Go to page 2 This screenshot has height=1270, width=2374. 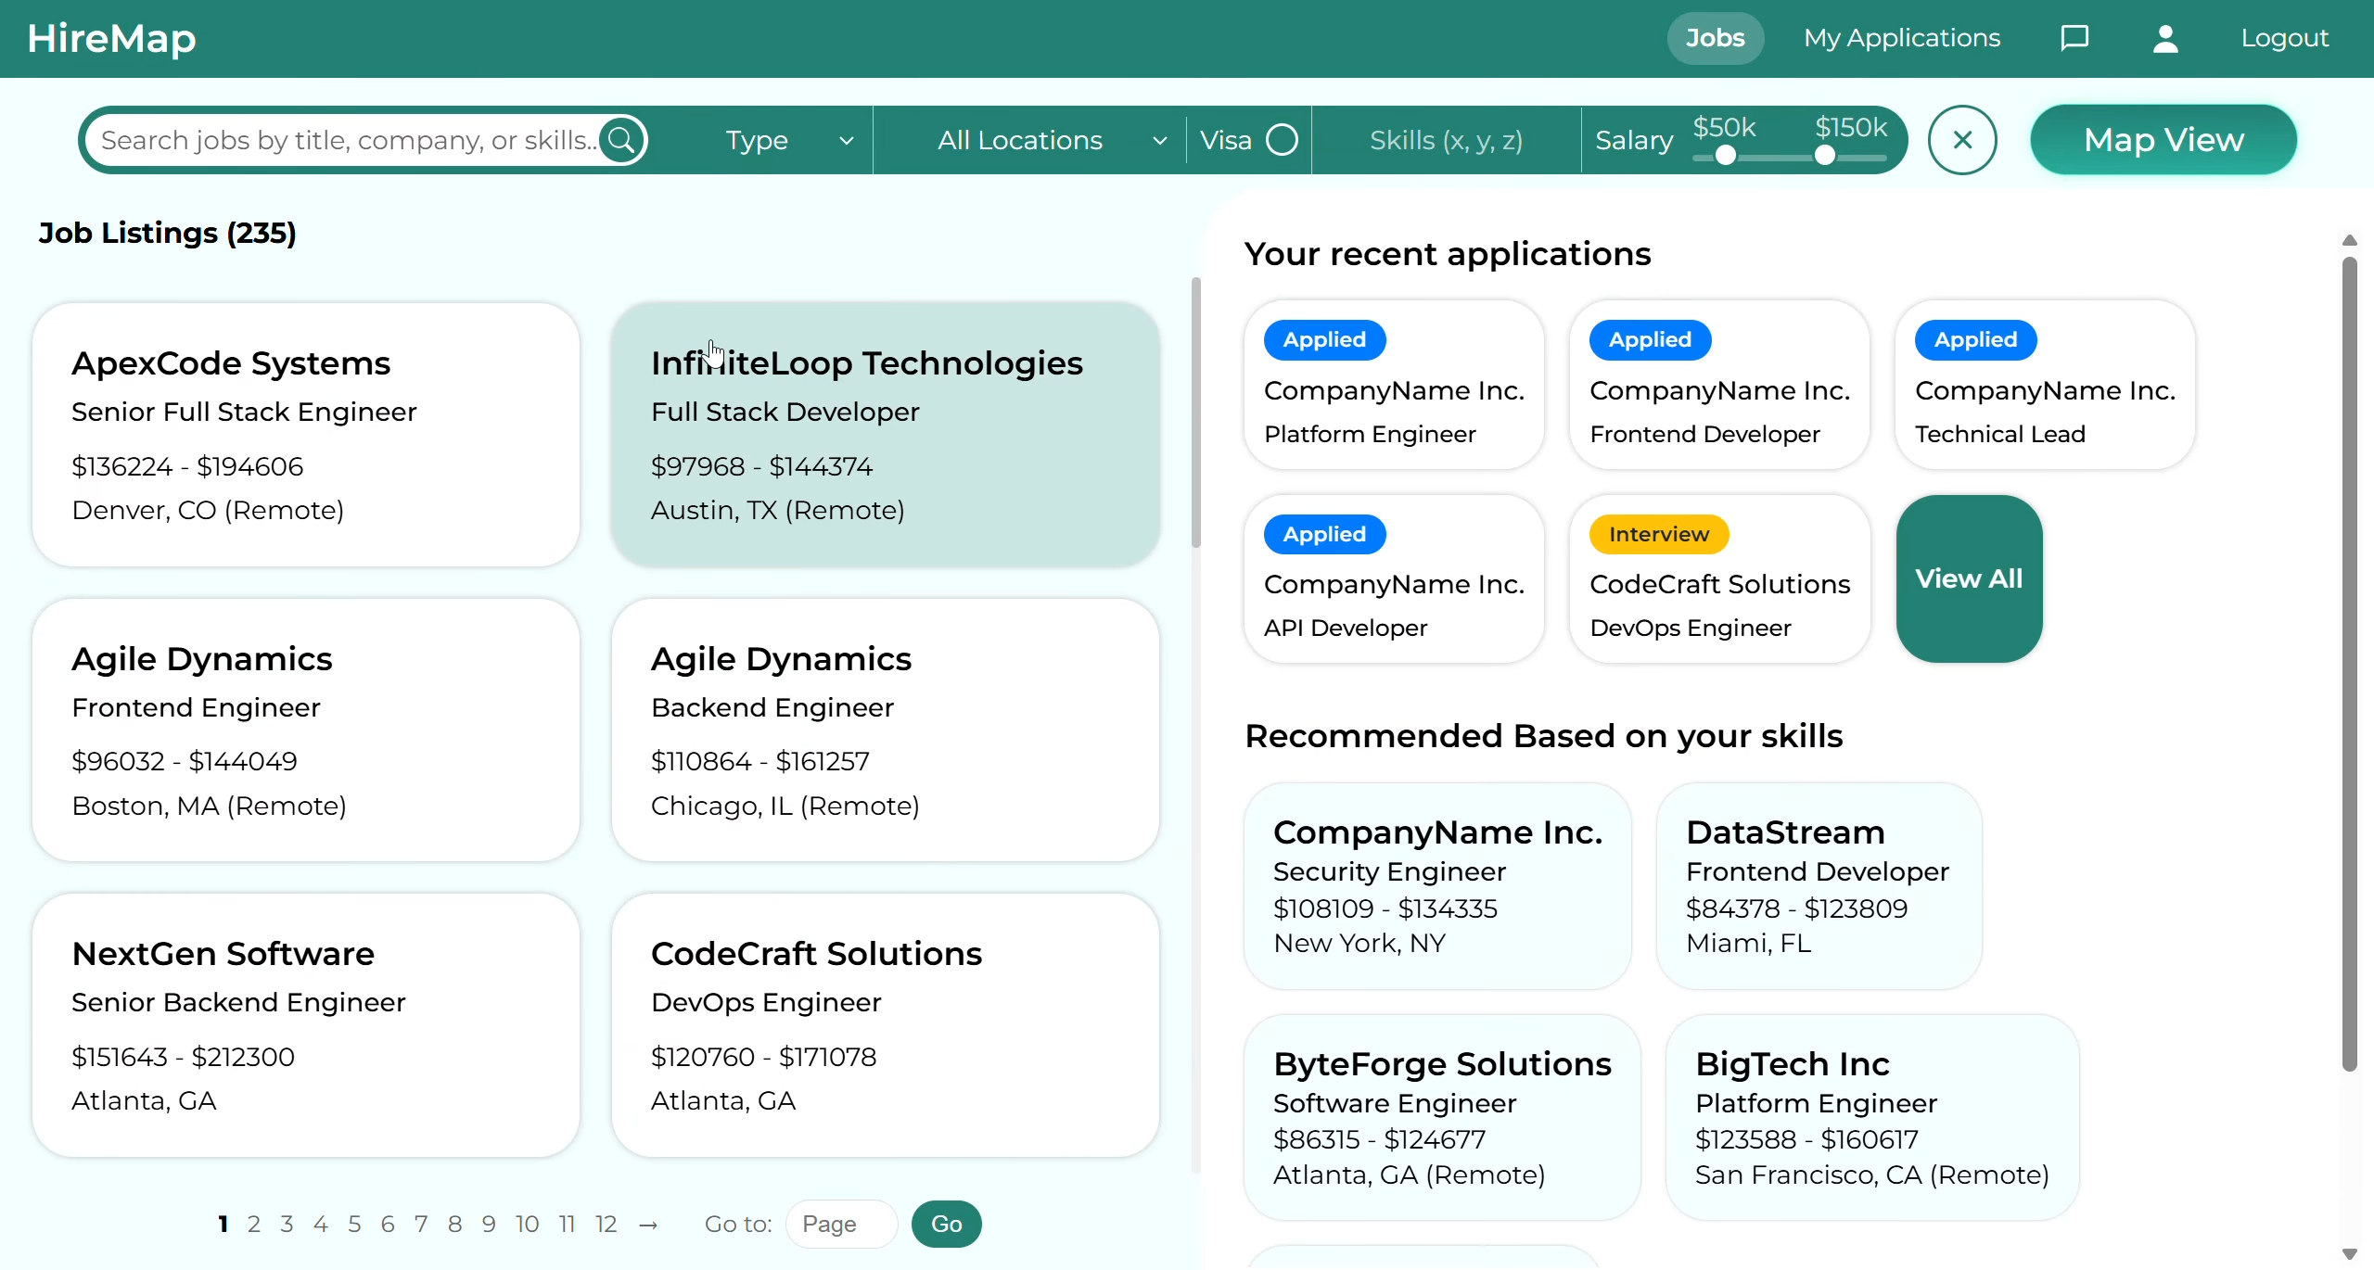pos(253,1225)
